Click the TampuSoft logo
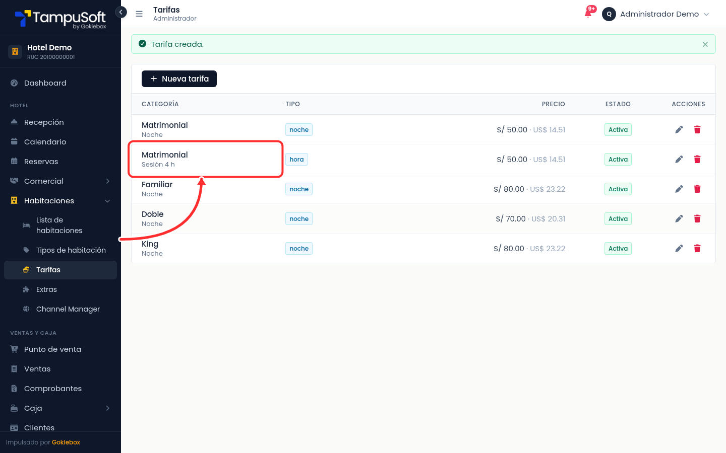Screen dimensions: 726x453 click(60, 19)
